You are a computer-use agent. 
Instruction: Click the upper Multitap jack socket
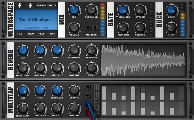click(x=88, y=87)
